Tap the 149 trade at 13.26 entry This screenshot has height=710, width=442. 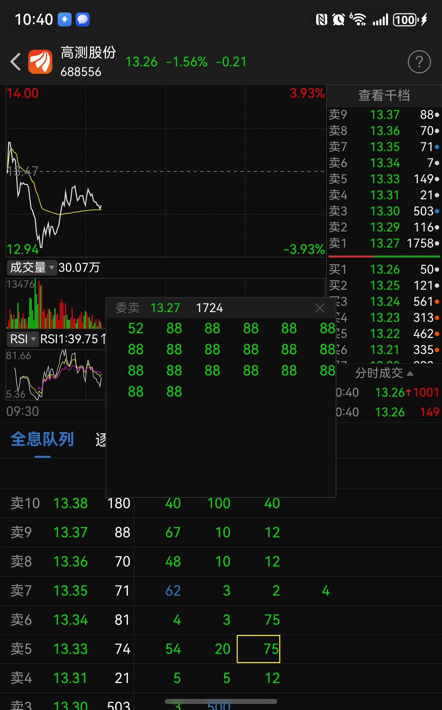click(x=388, y=412)
